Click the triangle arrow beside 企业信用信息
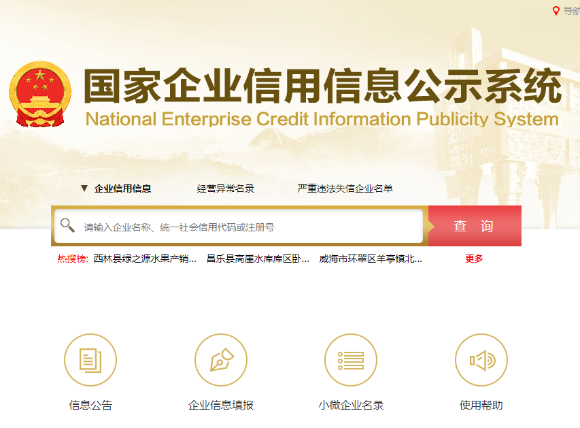The height and width of the screenshot is (428, 580). tap(84, 188)
